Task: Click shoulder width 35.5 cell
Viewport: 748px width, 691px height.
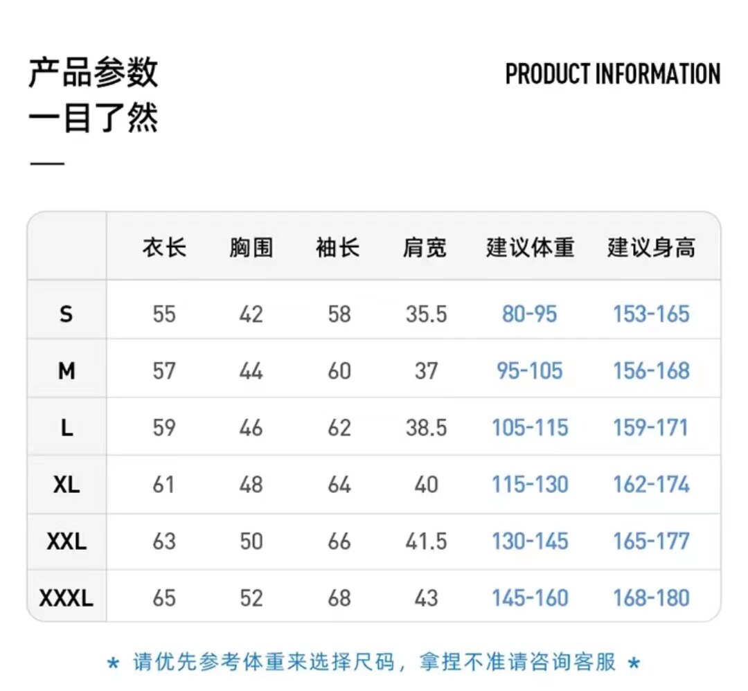Action: point(426,314)
